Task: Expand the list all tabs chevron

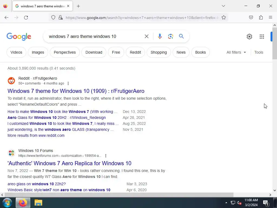Action: [x=223, y=6]
